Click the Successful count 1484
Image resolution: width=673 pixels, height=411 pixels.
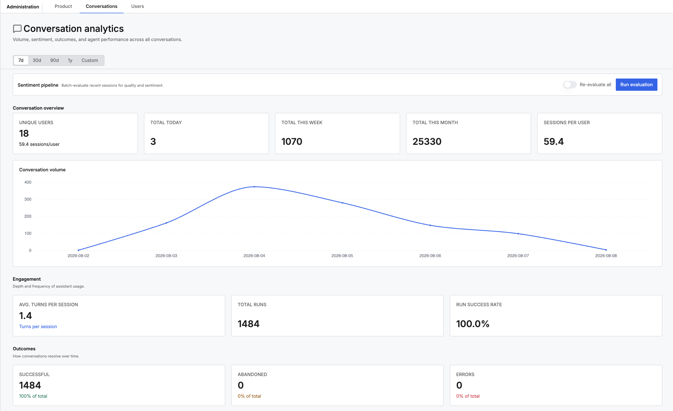[30, 385]
